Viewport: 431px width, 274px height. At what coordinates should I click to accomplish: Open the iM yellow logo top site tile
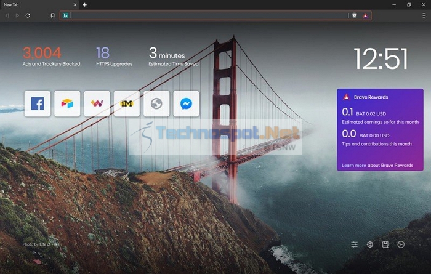tap(127, 103)
